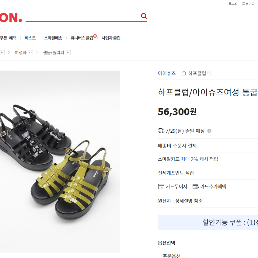Click the arrow icon after 하프클럽
Image resolution: width=258 pixels, height=258 pixels.
pos(210,73)
